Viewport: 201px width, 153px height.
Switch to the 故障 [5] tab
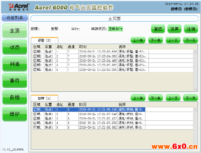[44, 98]
